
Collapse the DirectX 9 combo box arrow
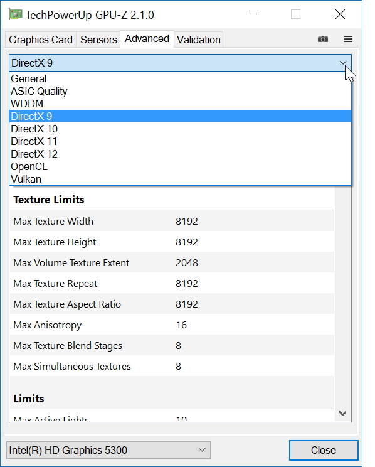(x=343, y=63)
